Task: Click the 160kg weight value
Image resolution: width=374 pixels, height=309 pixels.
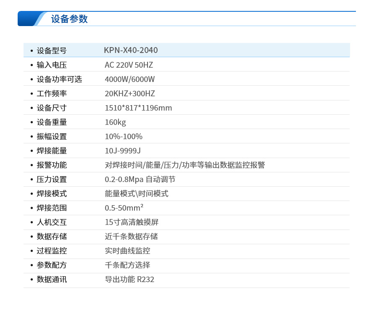Action: [115, 122]
